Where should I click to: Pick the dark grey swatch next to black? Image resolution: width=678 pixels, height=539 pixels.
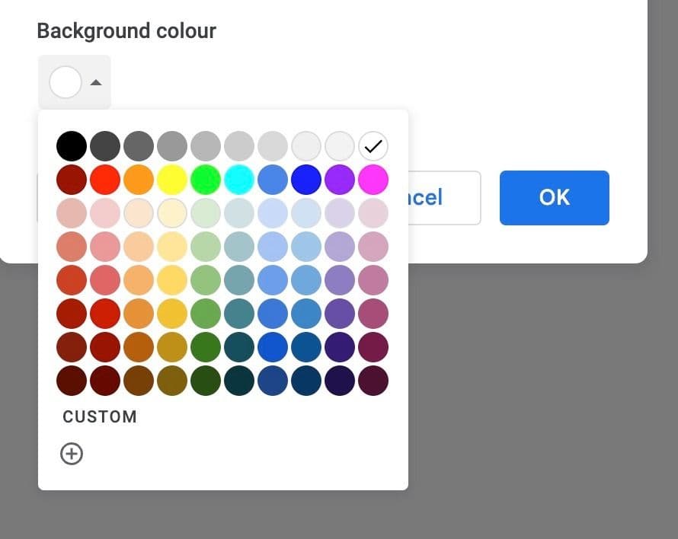point(105,146)
